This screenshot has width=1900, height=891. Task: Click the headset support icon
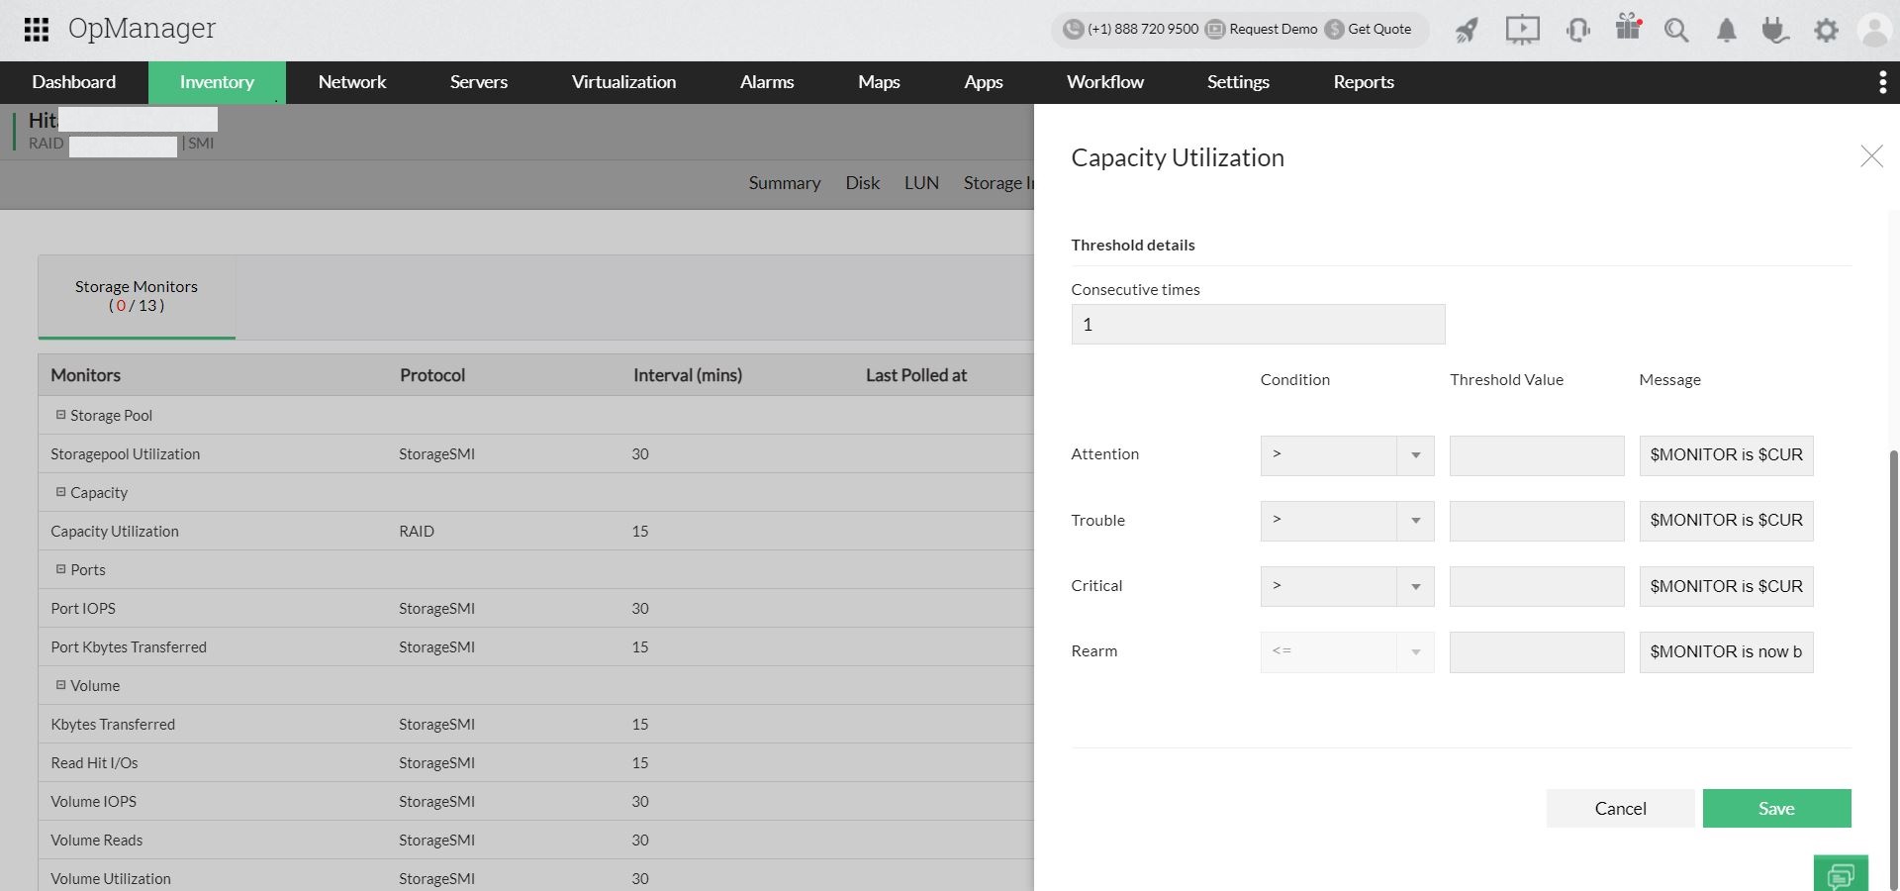point(1578,30)
